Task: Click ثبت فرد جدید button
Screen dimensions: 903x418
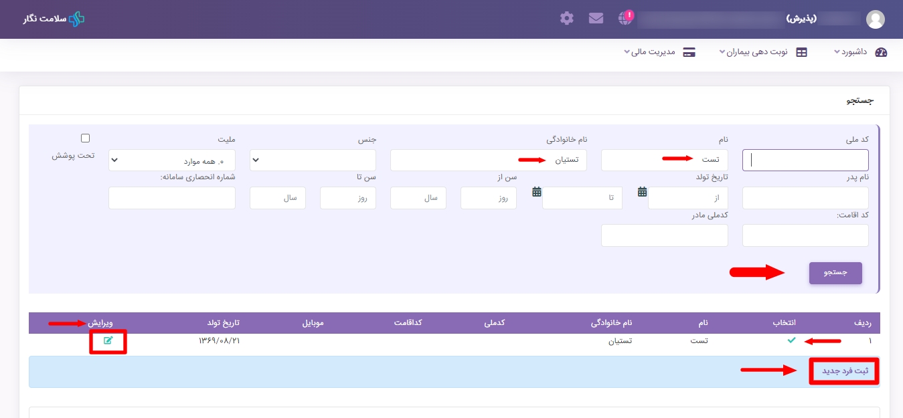Action: point(843,371)
